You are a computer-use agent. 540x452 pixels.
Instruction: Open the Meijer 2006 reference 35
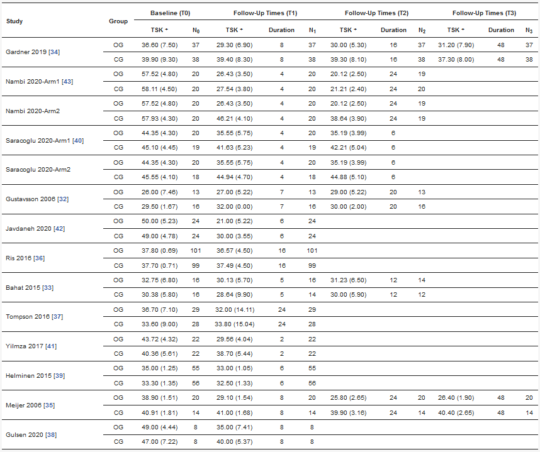pos(50,405)
